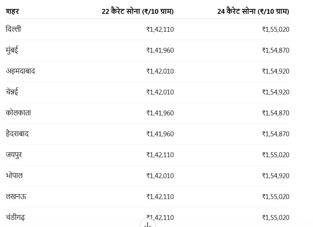Click जयपुर 22 carat price ₹1,42,110
The image size is (313, 227).
point(160,155)
